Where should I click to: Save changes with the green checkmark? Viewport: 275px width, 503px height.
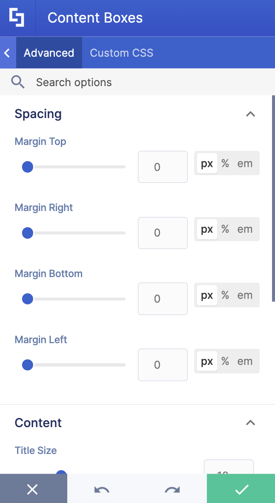coord(241,489)
